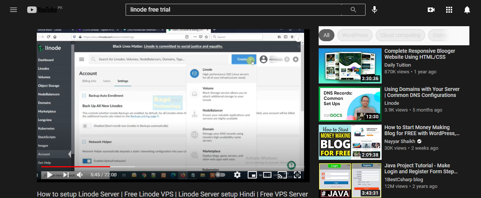The width and height of the screenshot is (481, 198).
Task: Open DNS Records Common Set Ups thumbnail
Action: click(350, 104)
